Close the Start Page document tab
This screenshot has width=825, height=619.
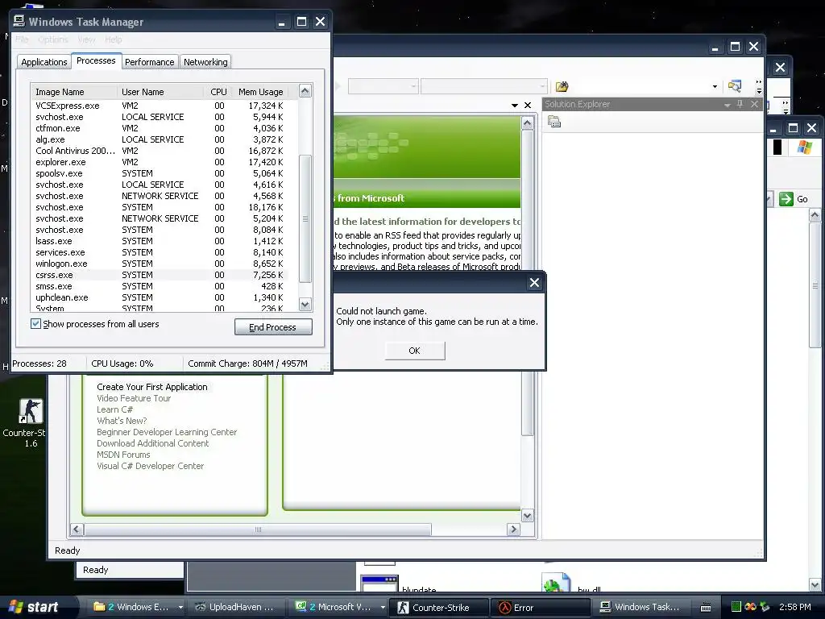[528, 106]
